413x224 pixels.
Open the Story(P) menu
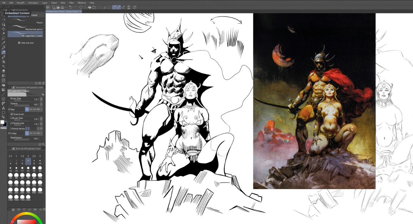pyautogui.click(x=21, y=3)
